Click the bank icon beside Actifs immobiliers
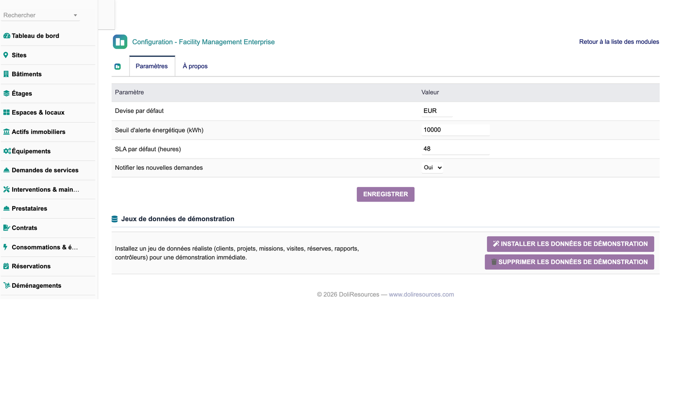This screenshot has width=674, height=417. [x=7, y=132]
